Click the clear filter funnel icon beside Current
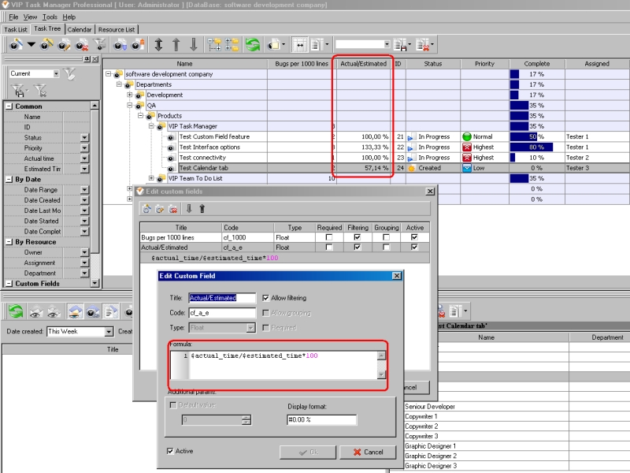 click(x=69, y=73)
